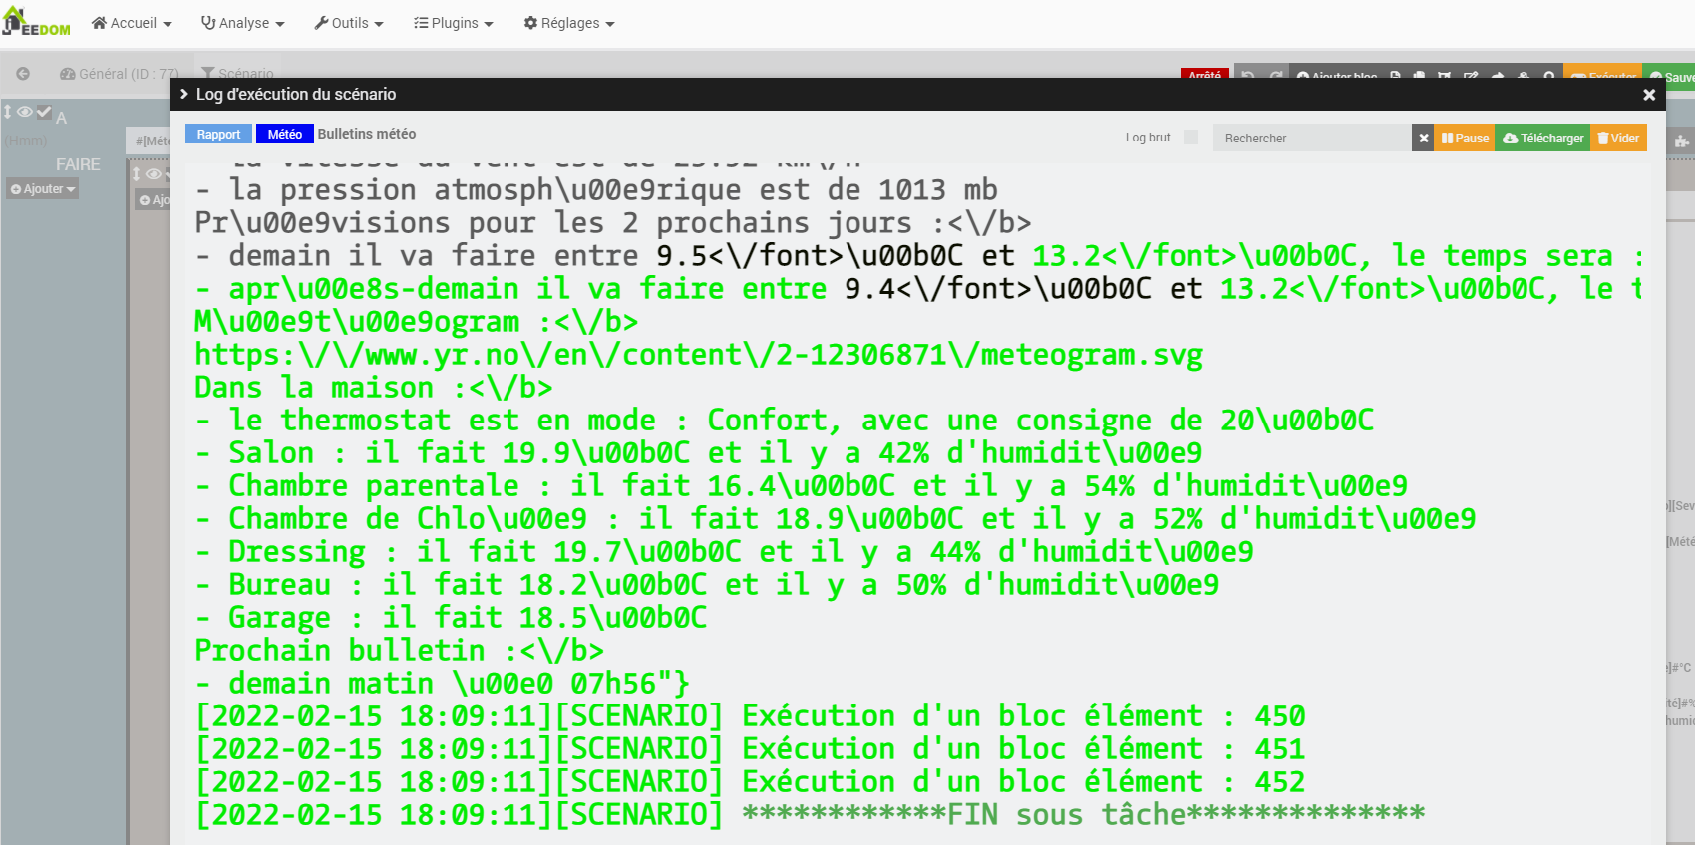
Task: Click the 'FIN sous tâche' log entry
Action: [811, 815]
